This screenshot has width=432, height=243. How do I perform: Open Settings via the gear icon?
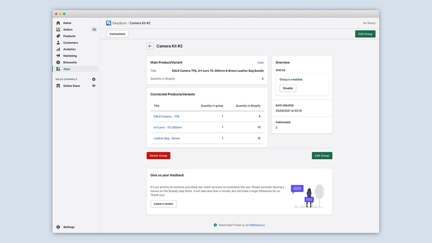click(58, 227)
